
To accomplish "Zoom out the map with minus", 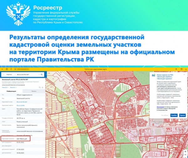I will [185, 155].
